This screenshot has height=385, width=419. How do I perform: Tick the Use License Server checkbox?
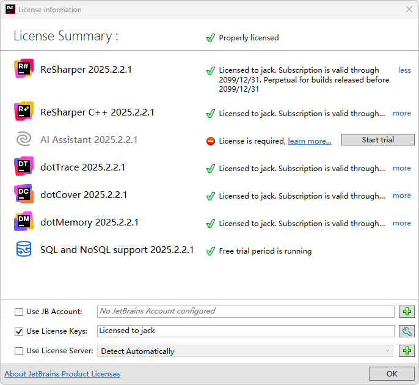(19, 351)
